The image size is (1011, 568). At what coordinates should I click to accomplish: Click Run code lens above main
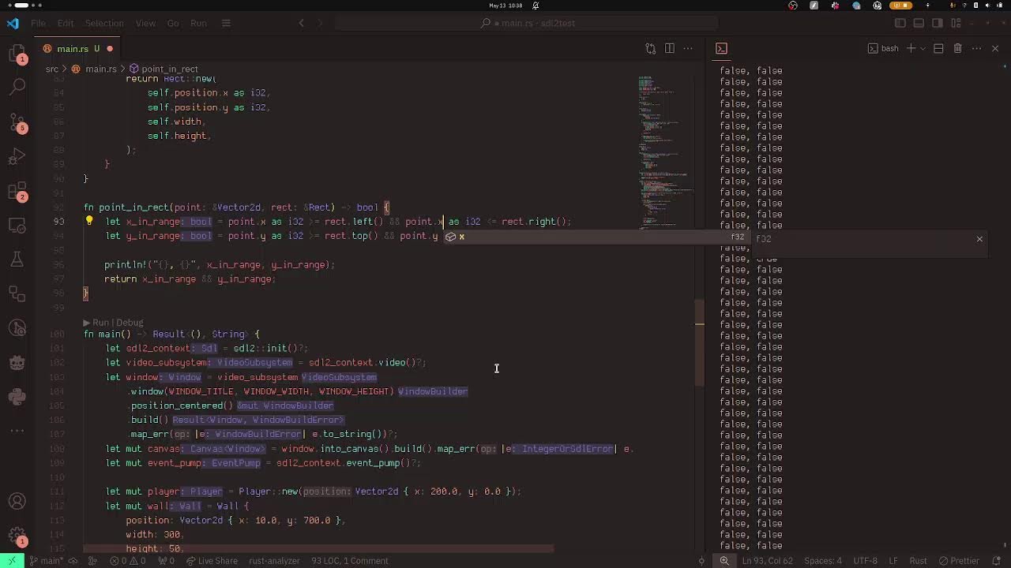pos(100,323)
